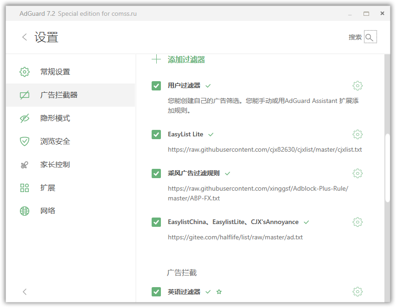Click the EasyList Lite title
Image resolution: width=396 pixels, height=308 pixels.
(x=185, y=135)
